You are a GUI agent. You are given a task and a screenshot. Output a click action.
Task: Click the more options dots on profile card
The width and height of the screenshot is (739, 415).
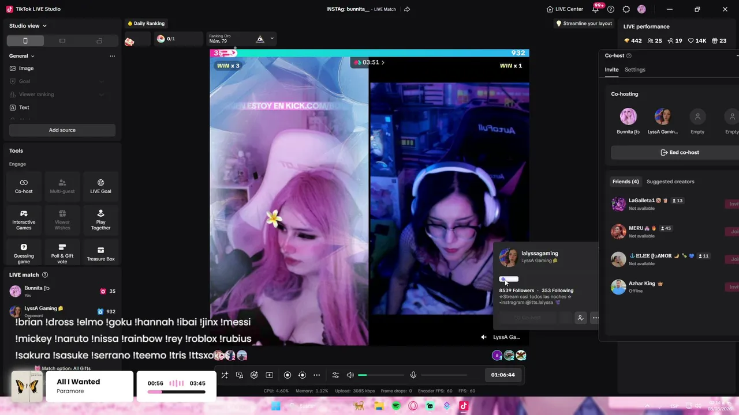(x=595, y=318)
